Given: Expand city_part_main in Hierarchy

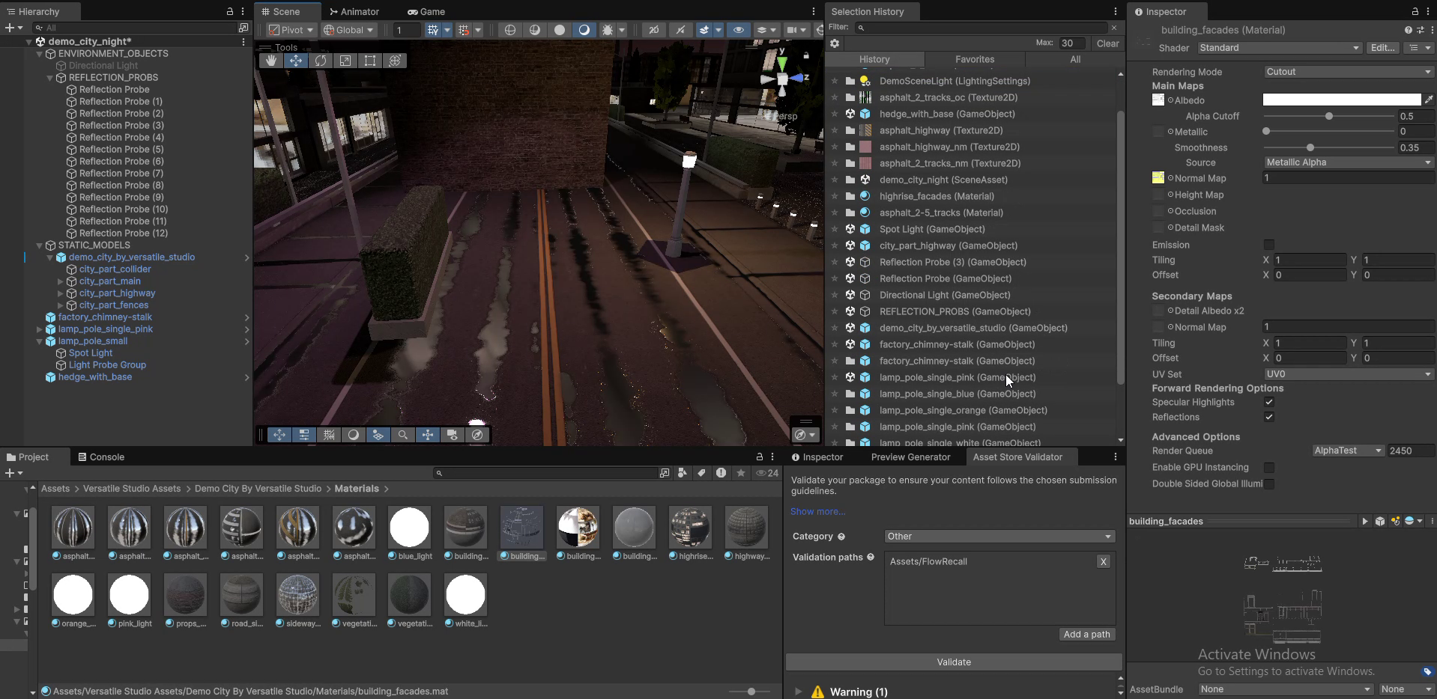Looking at the screenshot, I should [x=61, y=281].
